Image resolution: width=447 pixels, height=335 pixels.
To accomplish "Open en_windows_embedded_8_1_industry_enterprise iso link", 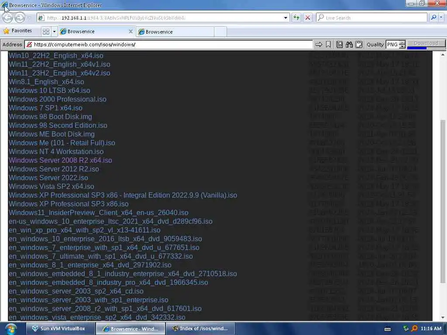I will click(123, 274).
